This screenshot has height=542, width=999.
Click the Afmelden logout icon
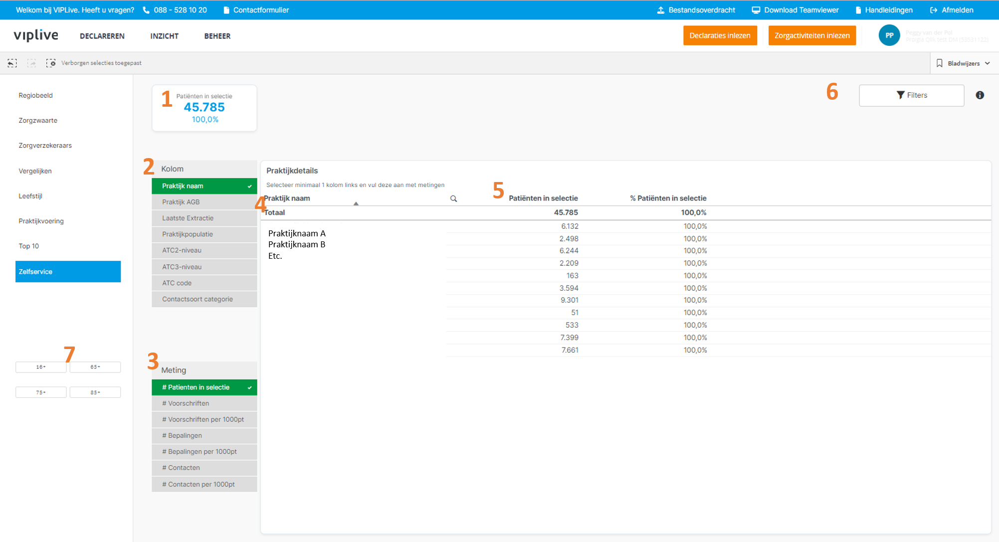(x=934, y=10)
